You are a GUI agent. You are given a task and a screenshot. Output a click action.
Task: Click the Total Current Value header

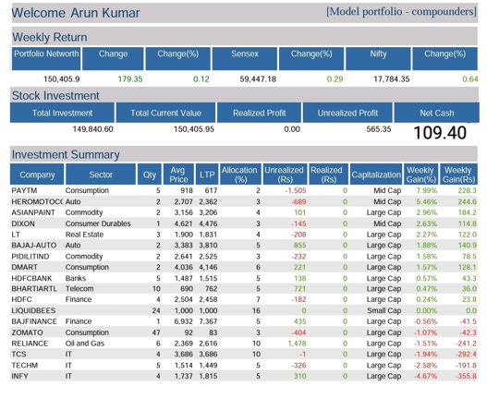coord(165,113)
